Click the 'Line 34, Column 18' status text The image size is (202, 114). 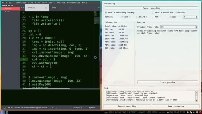tap(15, 108)
